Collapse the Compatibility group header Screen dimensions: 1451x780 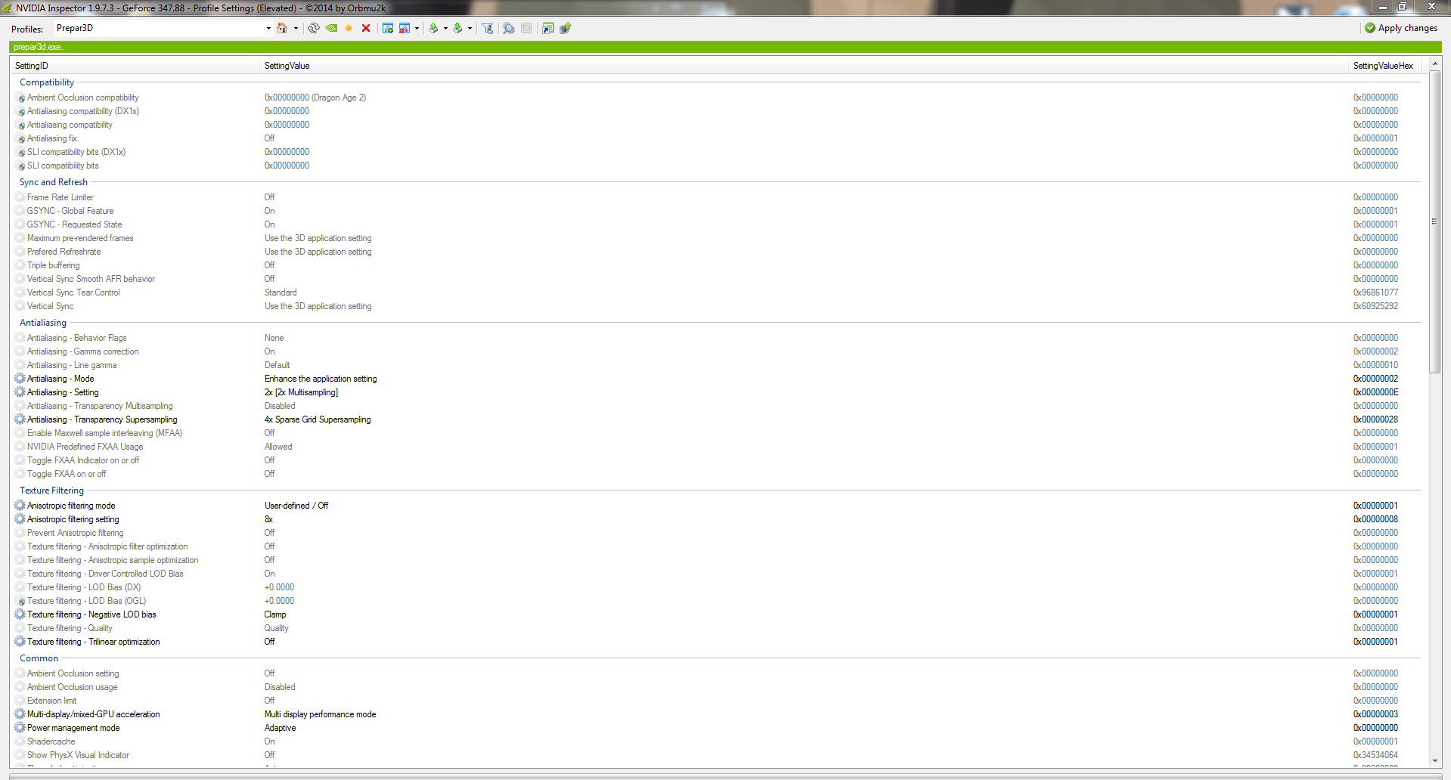[47, 82]
